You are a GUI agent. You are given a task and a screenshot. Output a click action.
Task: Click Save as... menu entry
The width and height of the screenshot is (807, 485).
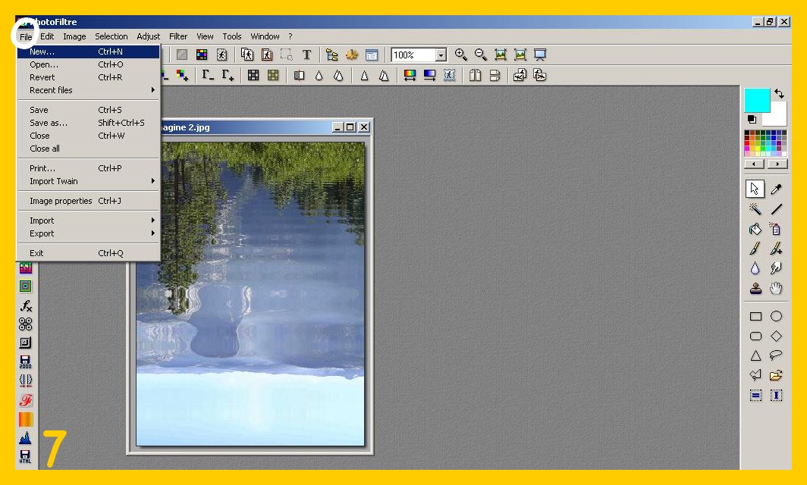tap(49, 123)
